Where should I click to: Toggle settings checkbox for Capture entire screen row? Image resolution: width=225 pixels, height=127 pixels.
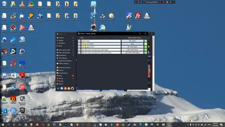[x=79, y=44]
